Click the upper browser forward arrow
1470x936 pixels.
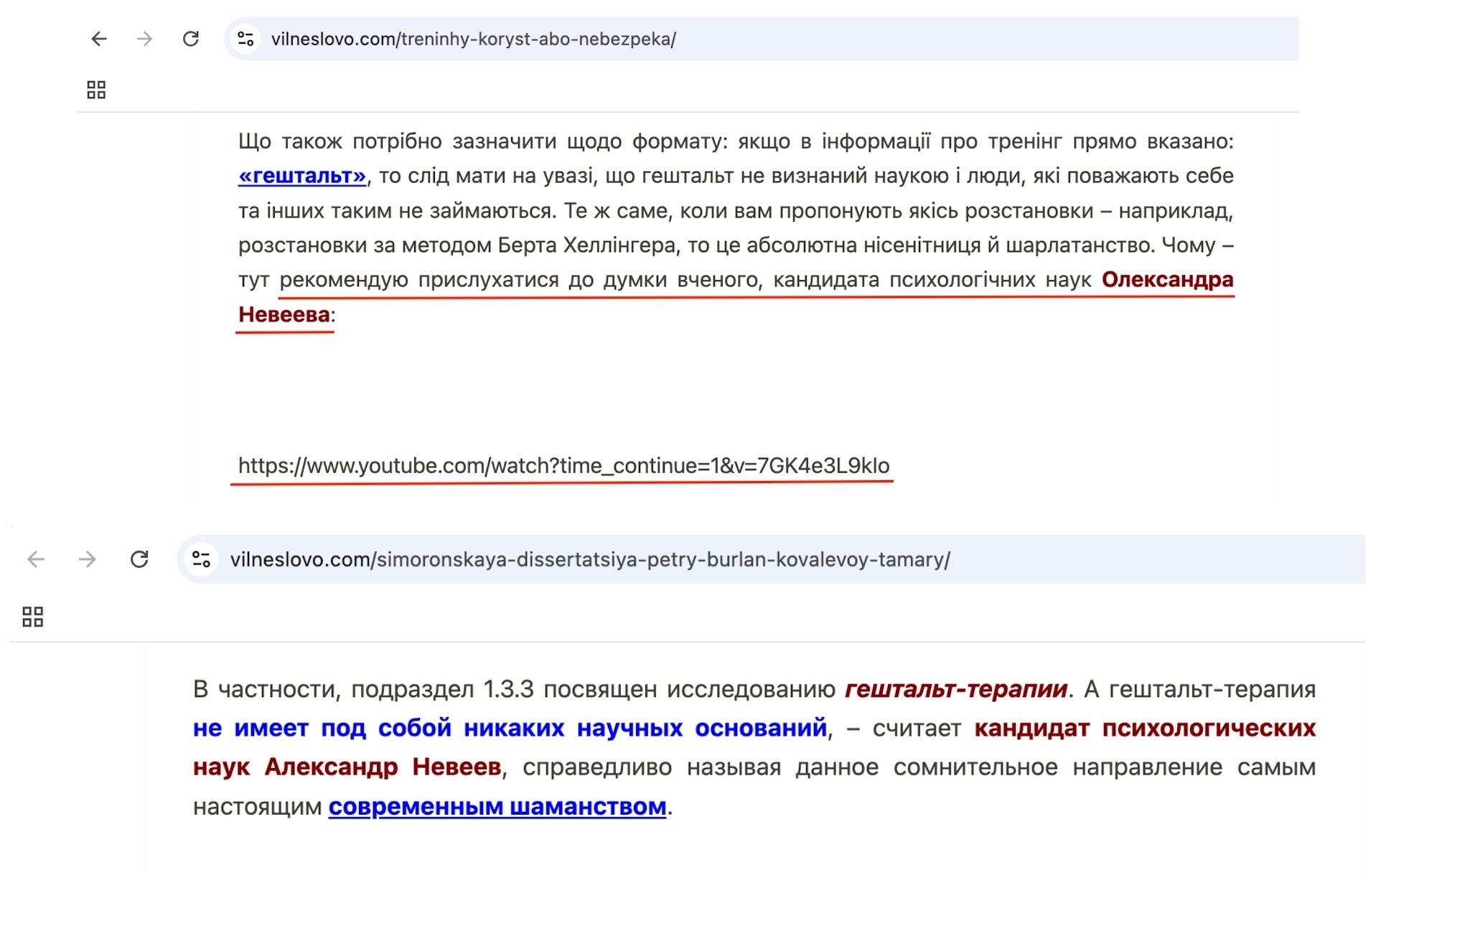pos(144,39)
